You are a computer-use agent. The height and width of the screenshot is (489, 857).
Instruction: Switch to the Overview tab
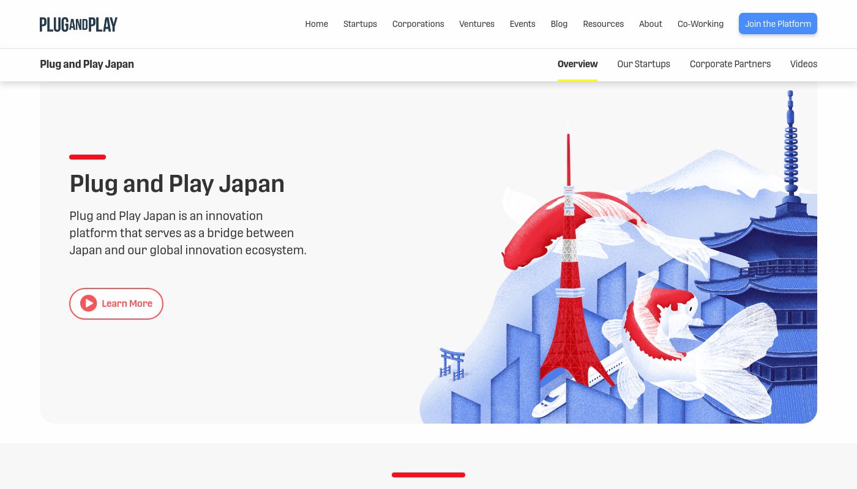577,64
